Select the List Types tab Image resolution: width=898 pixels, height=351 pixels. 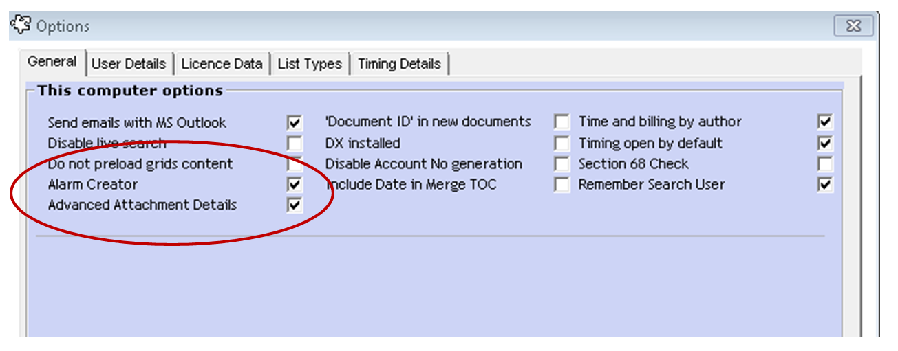(x=310, y=64)
